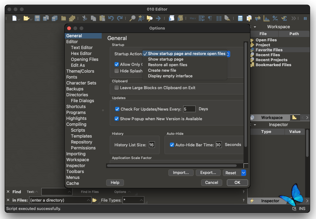This screenshot has width=316, height=219.
Task: Click the Close All files toolbar icon
Action: [x=72, y=18]
